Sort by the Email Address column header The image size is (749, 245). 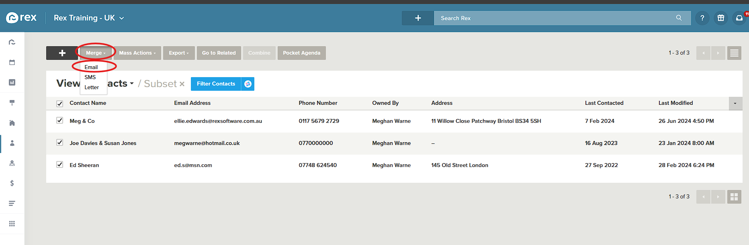(192, 103)
